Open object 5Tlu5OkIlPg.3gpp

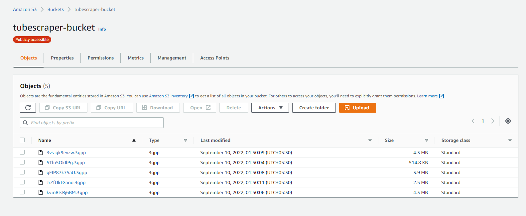tap(66, 162)
